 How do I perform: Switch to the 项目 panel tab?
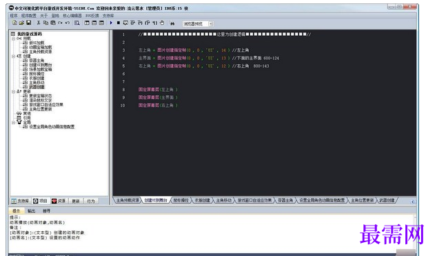click(41, 201)
